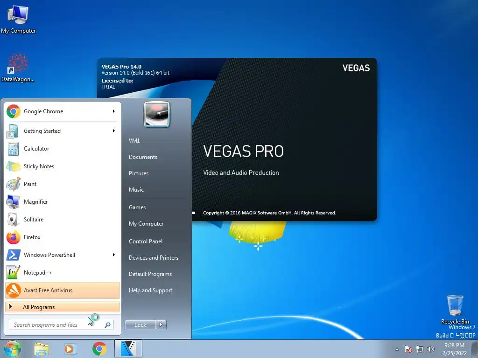Select the Recycle Bin desktop icon
The width and height of the screenshot is (478, 358).
point(455,310)
